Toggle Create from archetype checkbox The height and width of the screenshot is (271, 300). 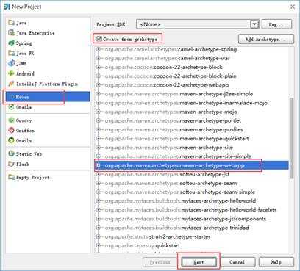(x=99, y=39)
